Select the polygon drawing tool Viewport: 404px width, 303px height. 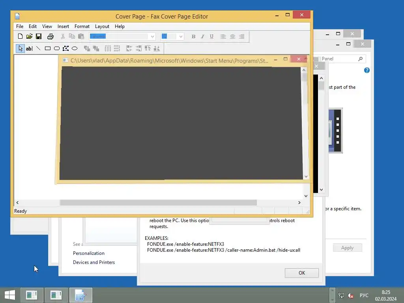pos(66,49)
